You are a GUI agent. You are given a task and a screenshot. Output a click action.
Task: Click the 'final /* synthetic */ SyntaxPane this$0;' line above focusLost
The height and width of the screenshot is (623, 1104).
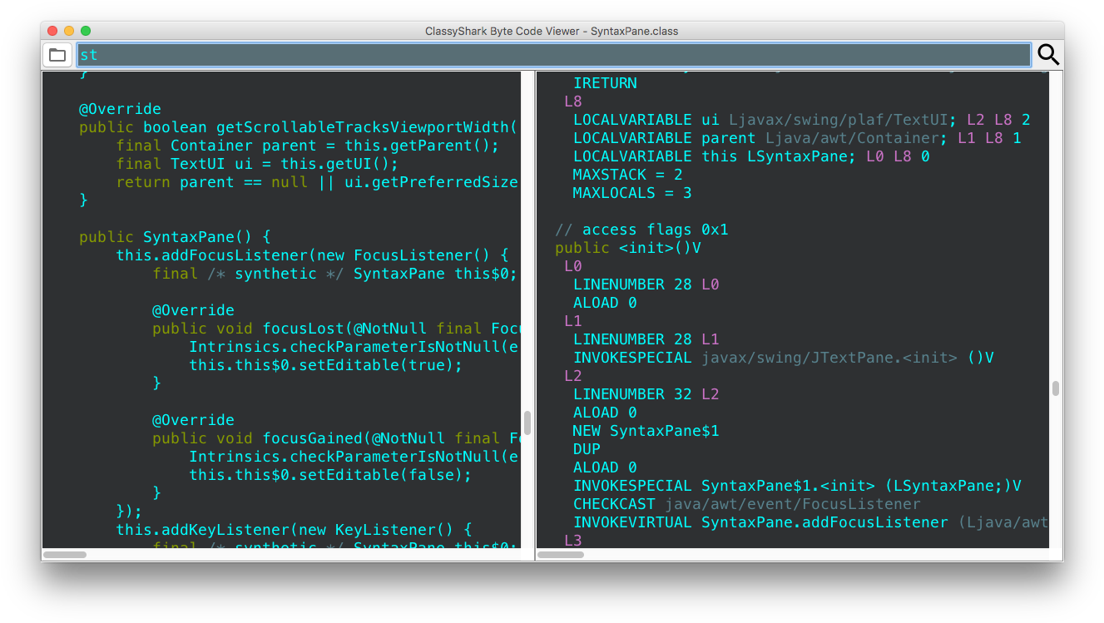point(334,274)
